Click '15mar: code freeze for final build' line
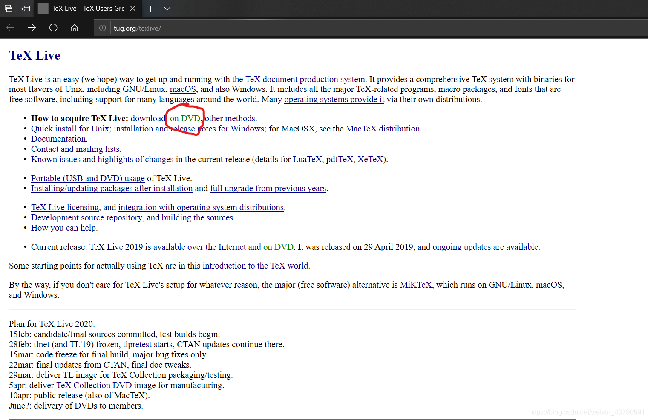648x420 pixels. click(108, 355)
